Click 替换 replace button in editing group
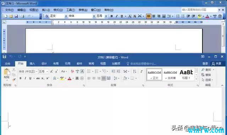This screenshot has height=135, width=227. (206, 75)
